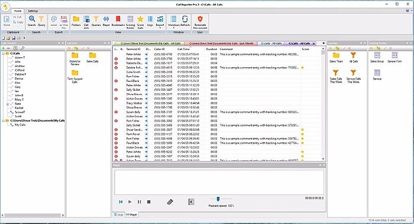
Task: Click the player Stop button
Action: click(x=148, y=202)
